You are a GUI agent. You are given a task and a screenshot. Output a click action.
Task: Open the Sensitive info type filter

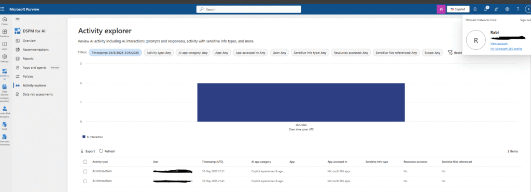coord(310,53)
